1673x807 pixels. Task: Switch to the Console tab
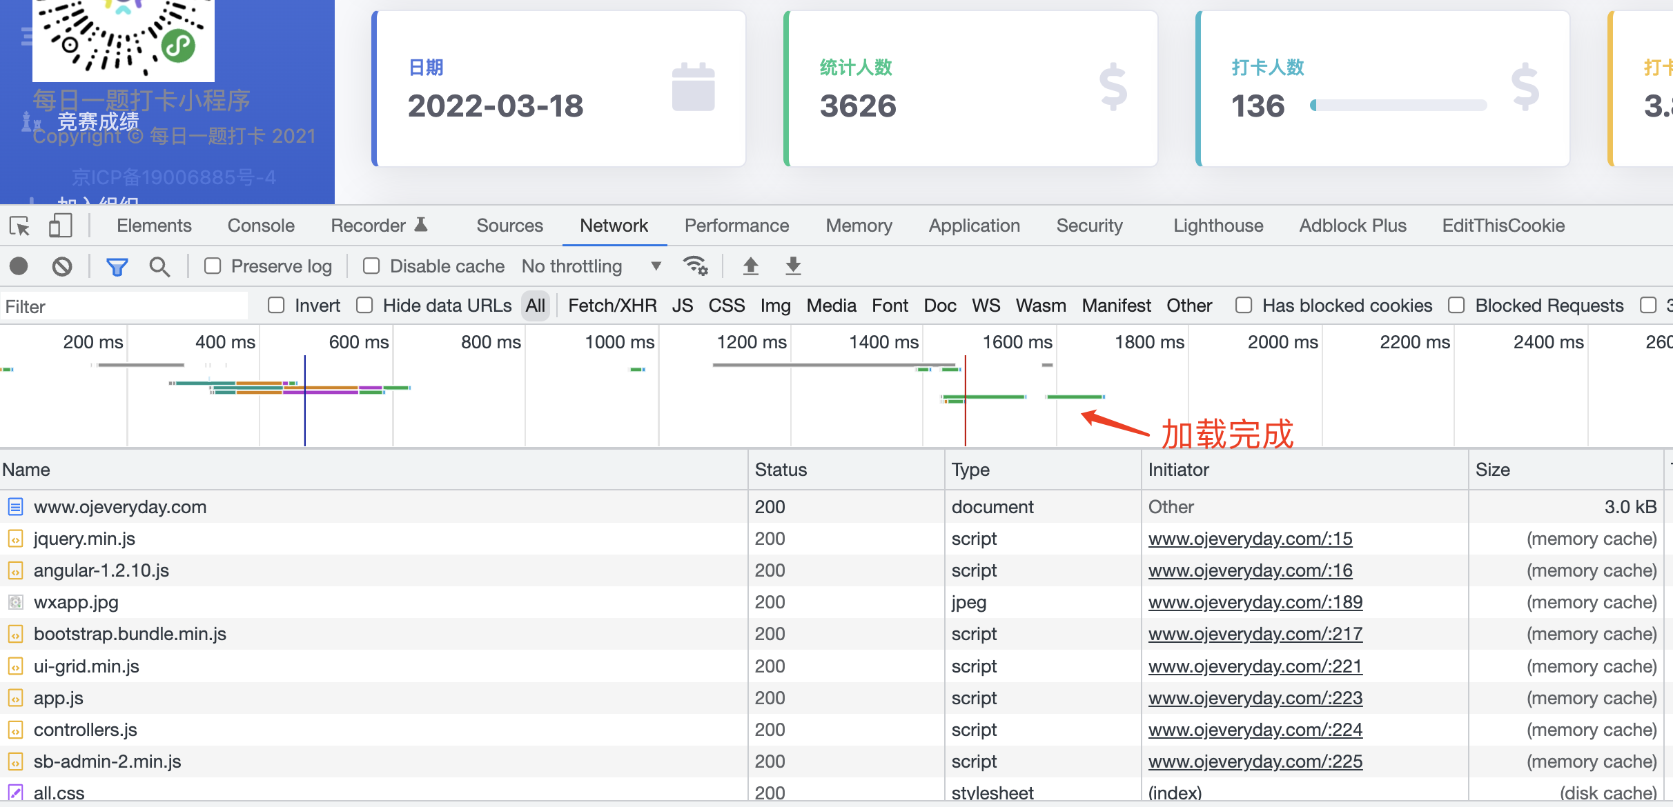click(261, 226)
